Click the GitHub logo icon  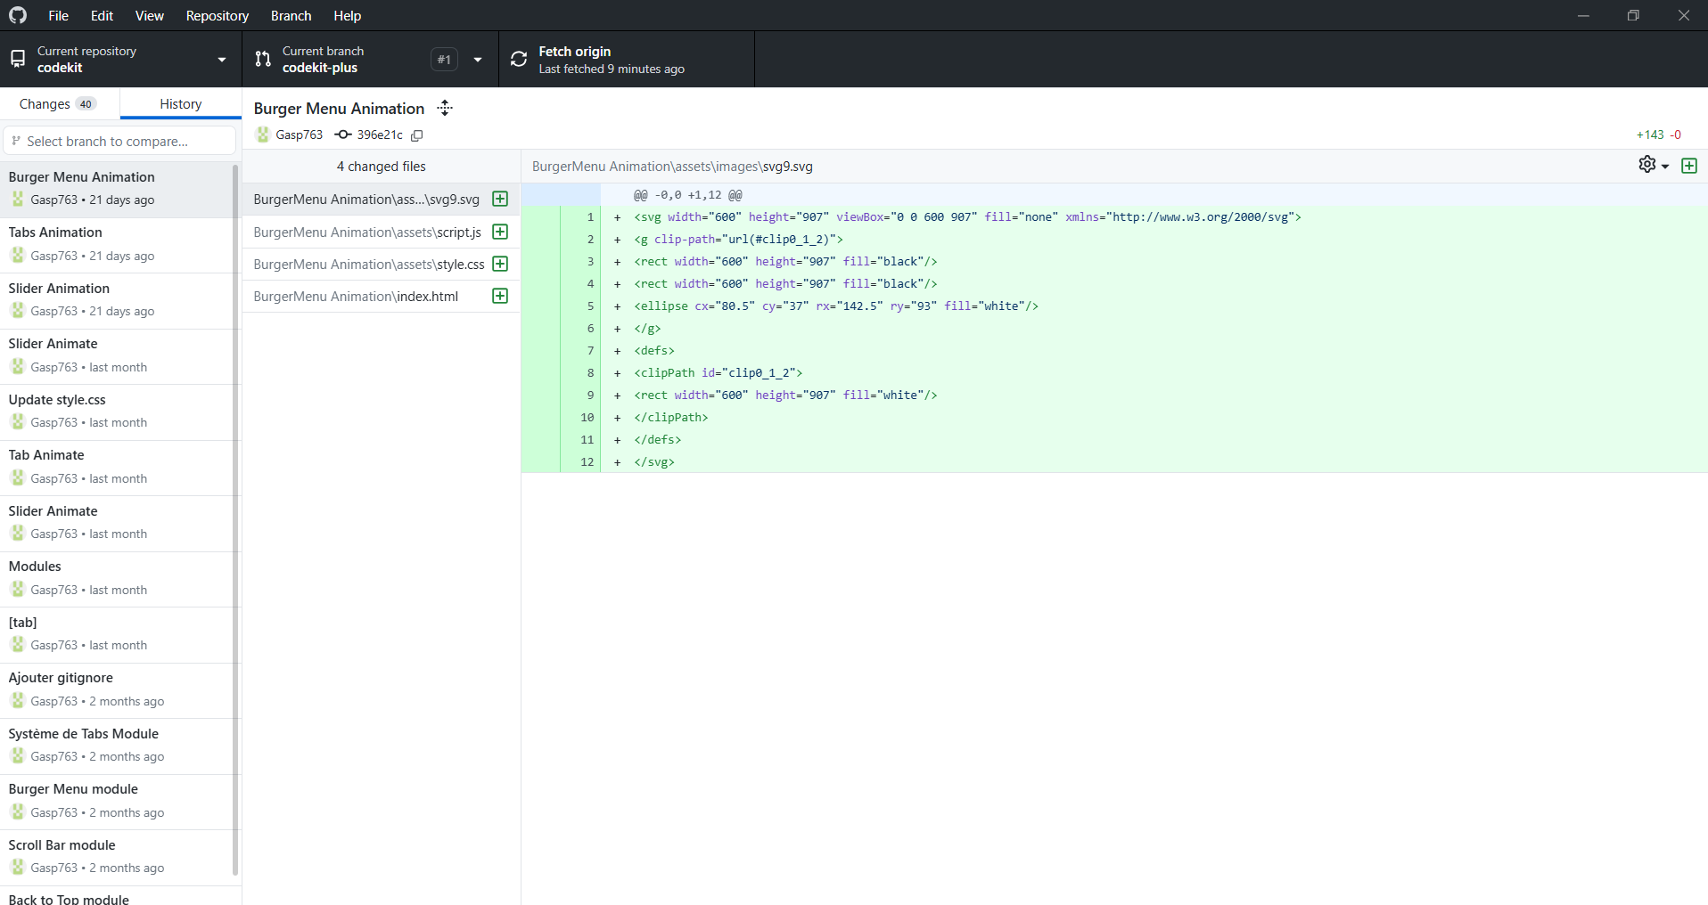tap(18, 15)
